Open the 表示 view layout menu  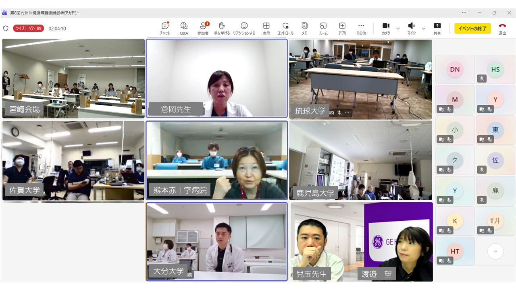pos(266,28)
